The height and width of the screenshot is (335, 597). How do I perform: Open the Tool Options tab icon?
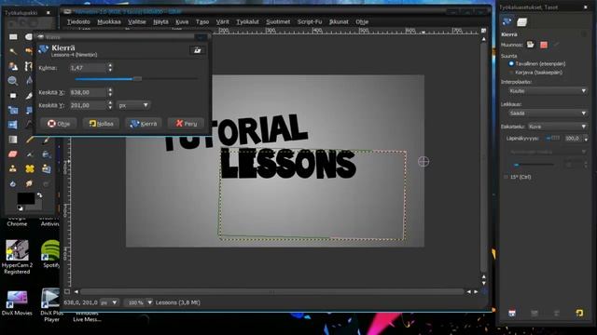pyautogui.click(x=507, y=22)
